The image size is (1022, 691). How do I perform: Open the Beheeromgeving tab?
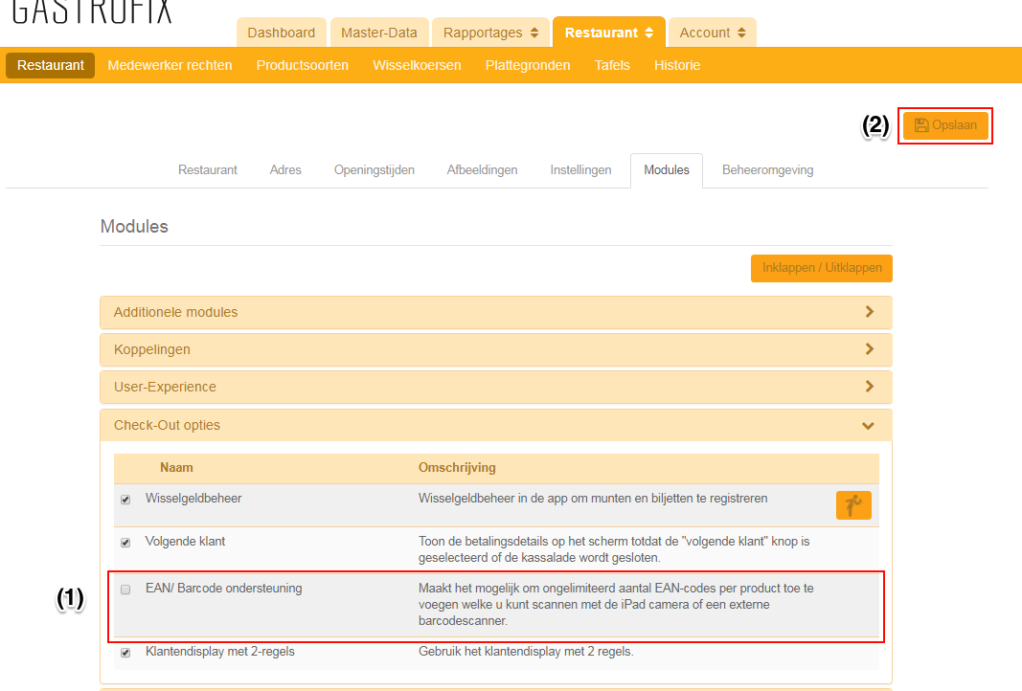pyautogui.click(x=767, y=170)
